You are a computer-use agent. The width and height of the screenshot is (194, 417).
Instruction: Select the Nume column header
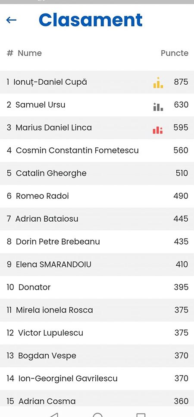click(x=30, y=53)
